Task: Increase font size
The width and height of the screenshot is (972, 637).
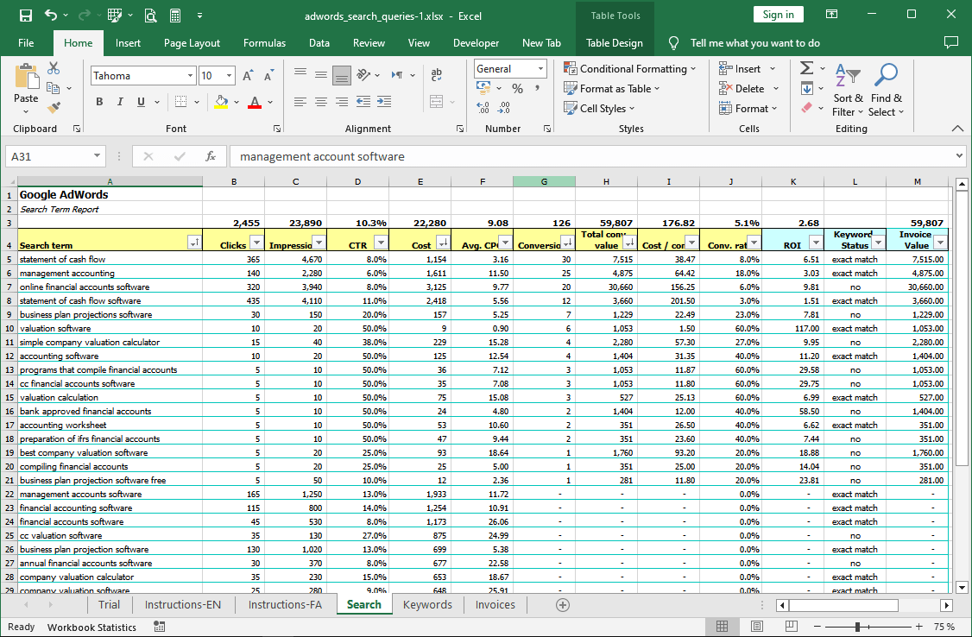Action: 248,76
